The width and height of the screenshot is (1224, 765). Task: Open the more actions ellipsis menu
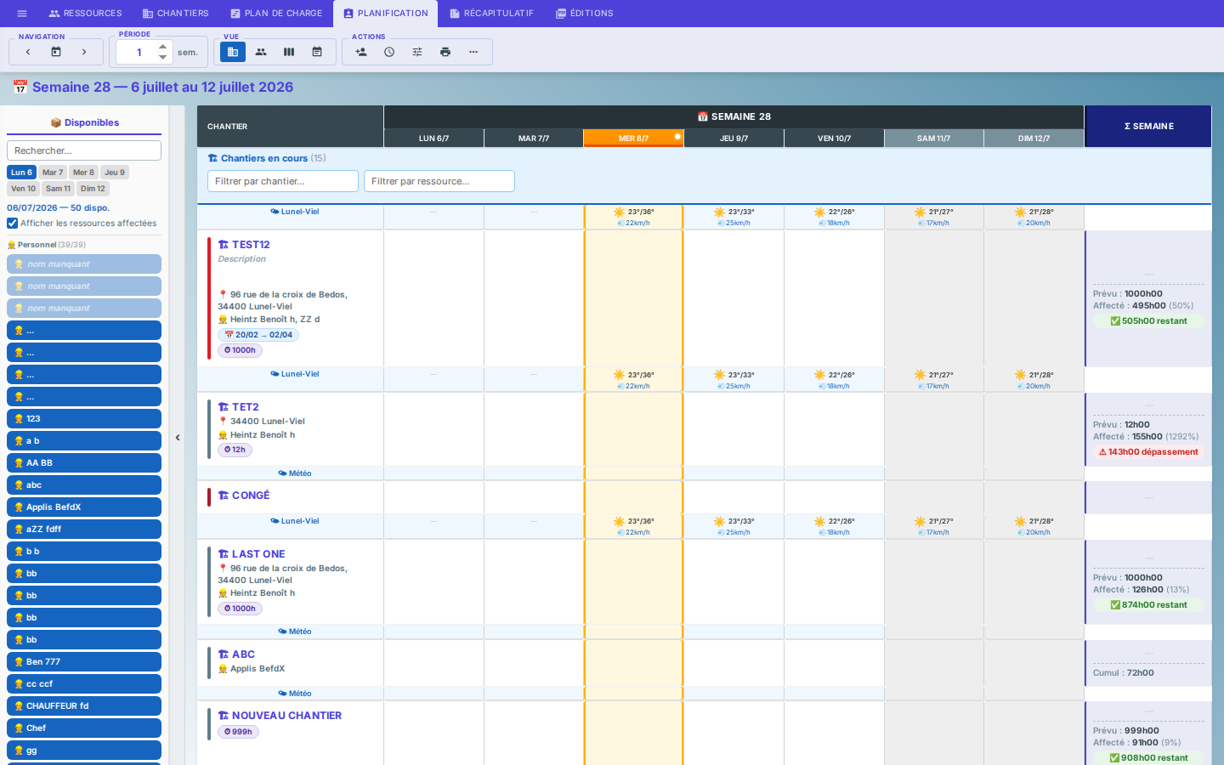[473, 52]
